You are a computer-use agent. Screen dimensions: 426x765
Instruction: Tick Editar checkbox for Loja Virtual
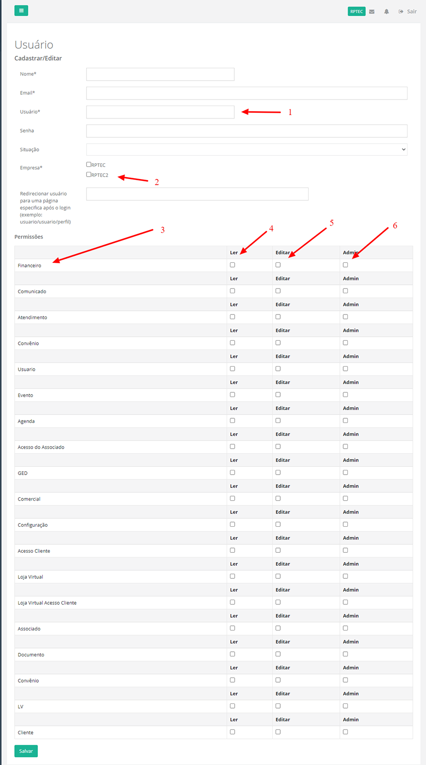point(278,576)
